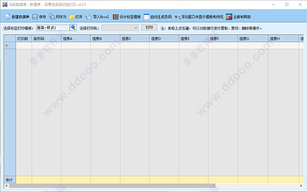This screenshot has width=307, height=192.
Task: Maximize the application window
Action: click(287, 4)
